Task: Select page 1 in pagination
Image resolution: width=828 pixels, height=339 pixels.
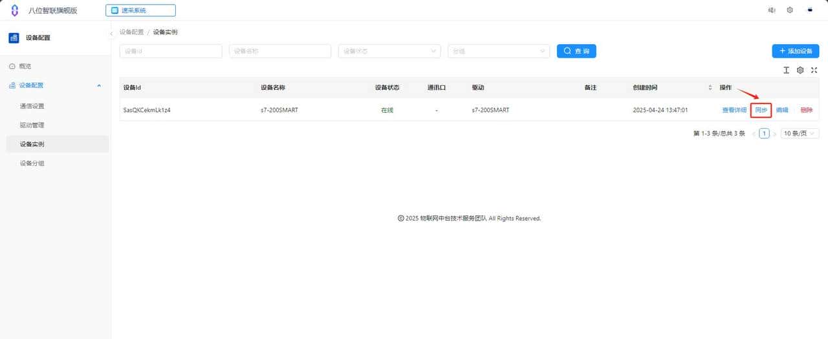Action: [x=765, y=133]
